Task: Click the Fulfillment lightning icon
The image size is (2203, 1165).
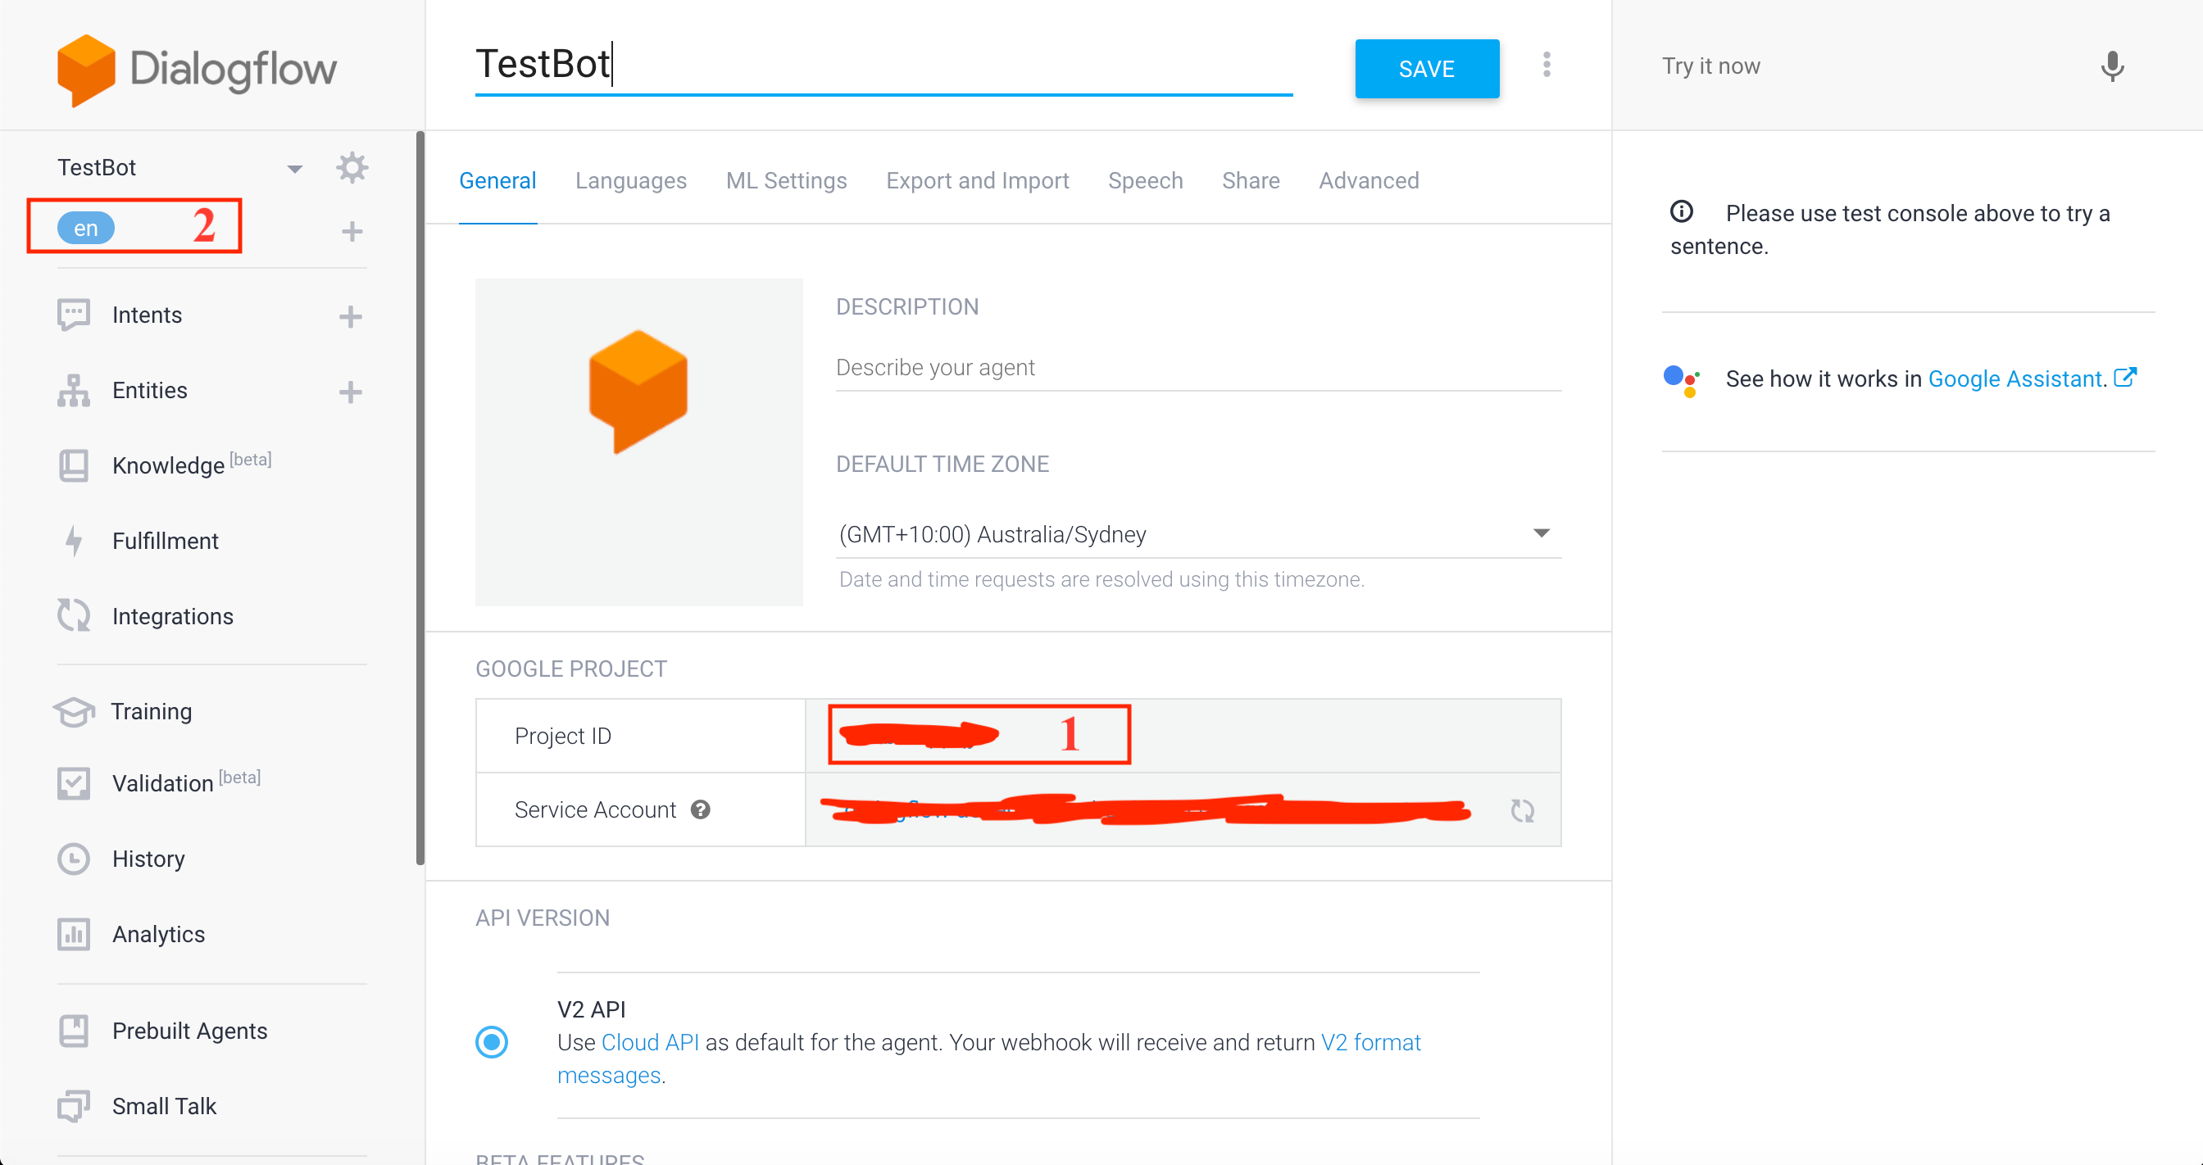Action: (x=75, y=541)
